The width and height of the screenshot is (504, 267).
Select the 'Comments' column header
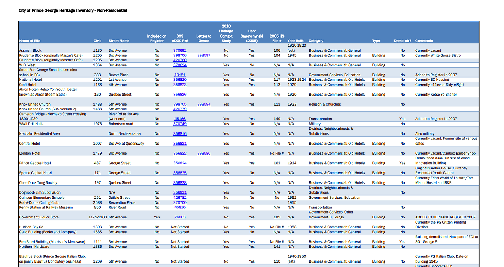(424, 41)
